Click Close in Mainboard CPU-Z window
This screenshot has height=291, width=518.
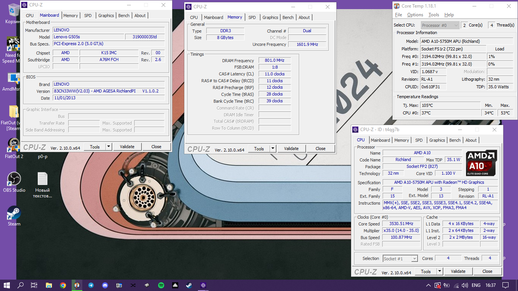click(x=156, y=147)
